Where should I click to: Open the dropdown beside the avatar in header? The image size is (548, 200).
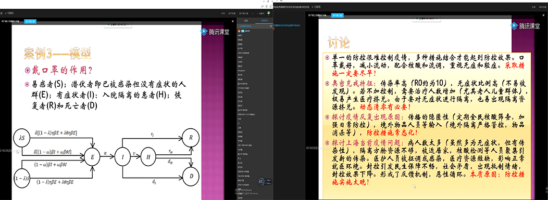pyautogui.click(x=258, y=13)
